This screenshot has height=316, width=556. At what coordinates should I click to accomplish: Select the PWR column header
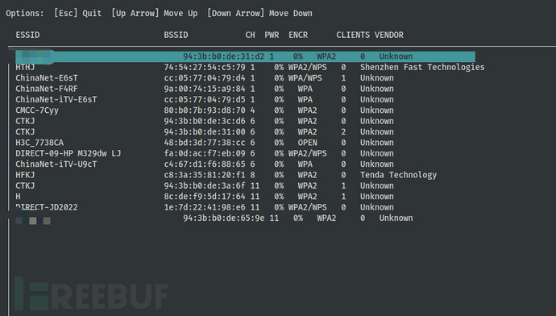click(272, 35)
